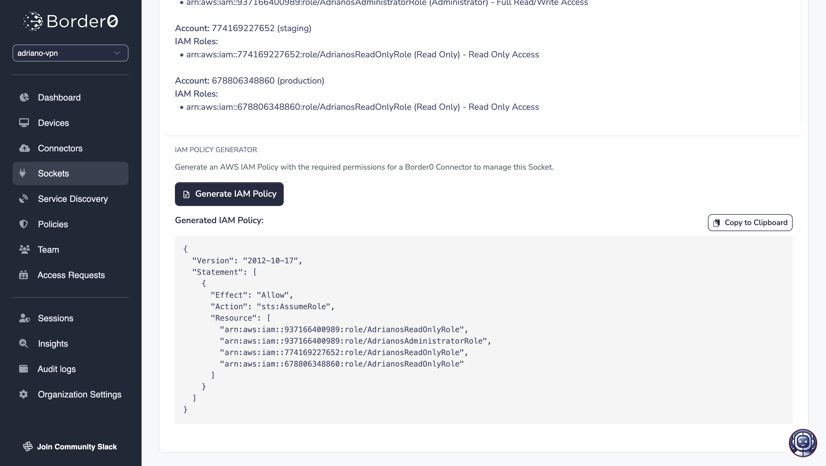Open the Sessions page
826x466 pixels.
tap(55, 318)
